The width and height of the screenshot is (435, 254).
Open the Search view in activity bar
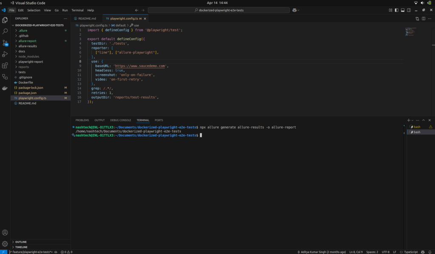5,31
